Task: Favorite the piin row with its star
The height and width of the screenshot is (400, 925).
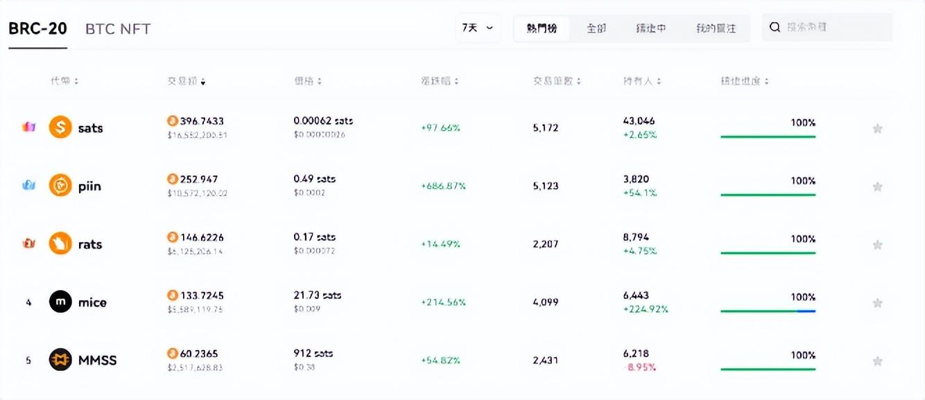Action: [x=877, y=186]
